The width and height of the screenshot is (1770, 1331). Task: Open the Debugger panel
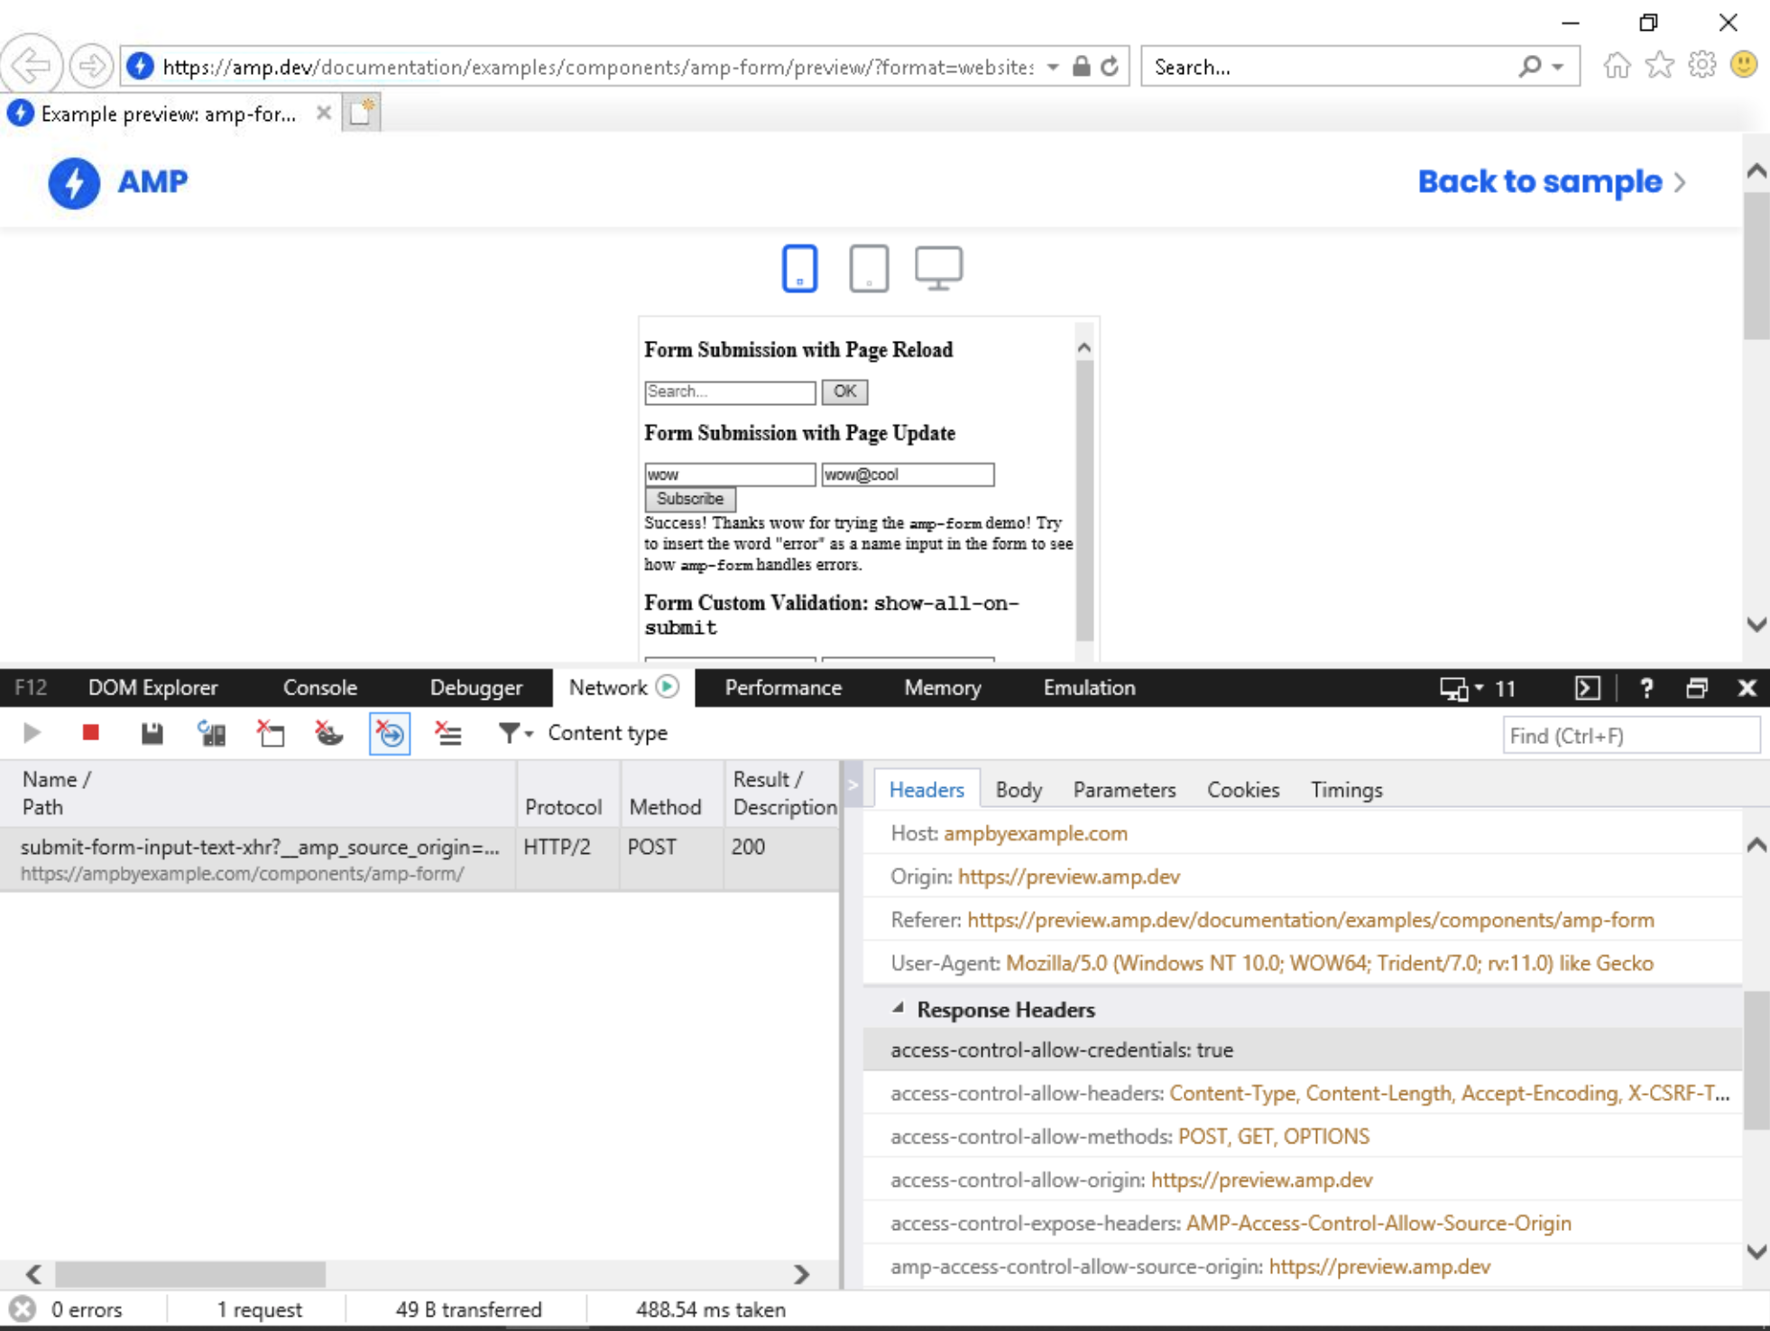(476, 687)
